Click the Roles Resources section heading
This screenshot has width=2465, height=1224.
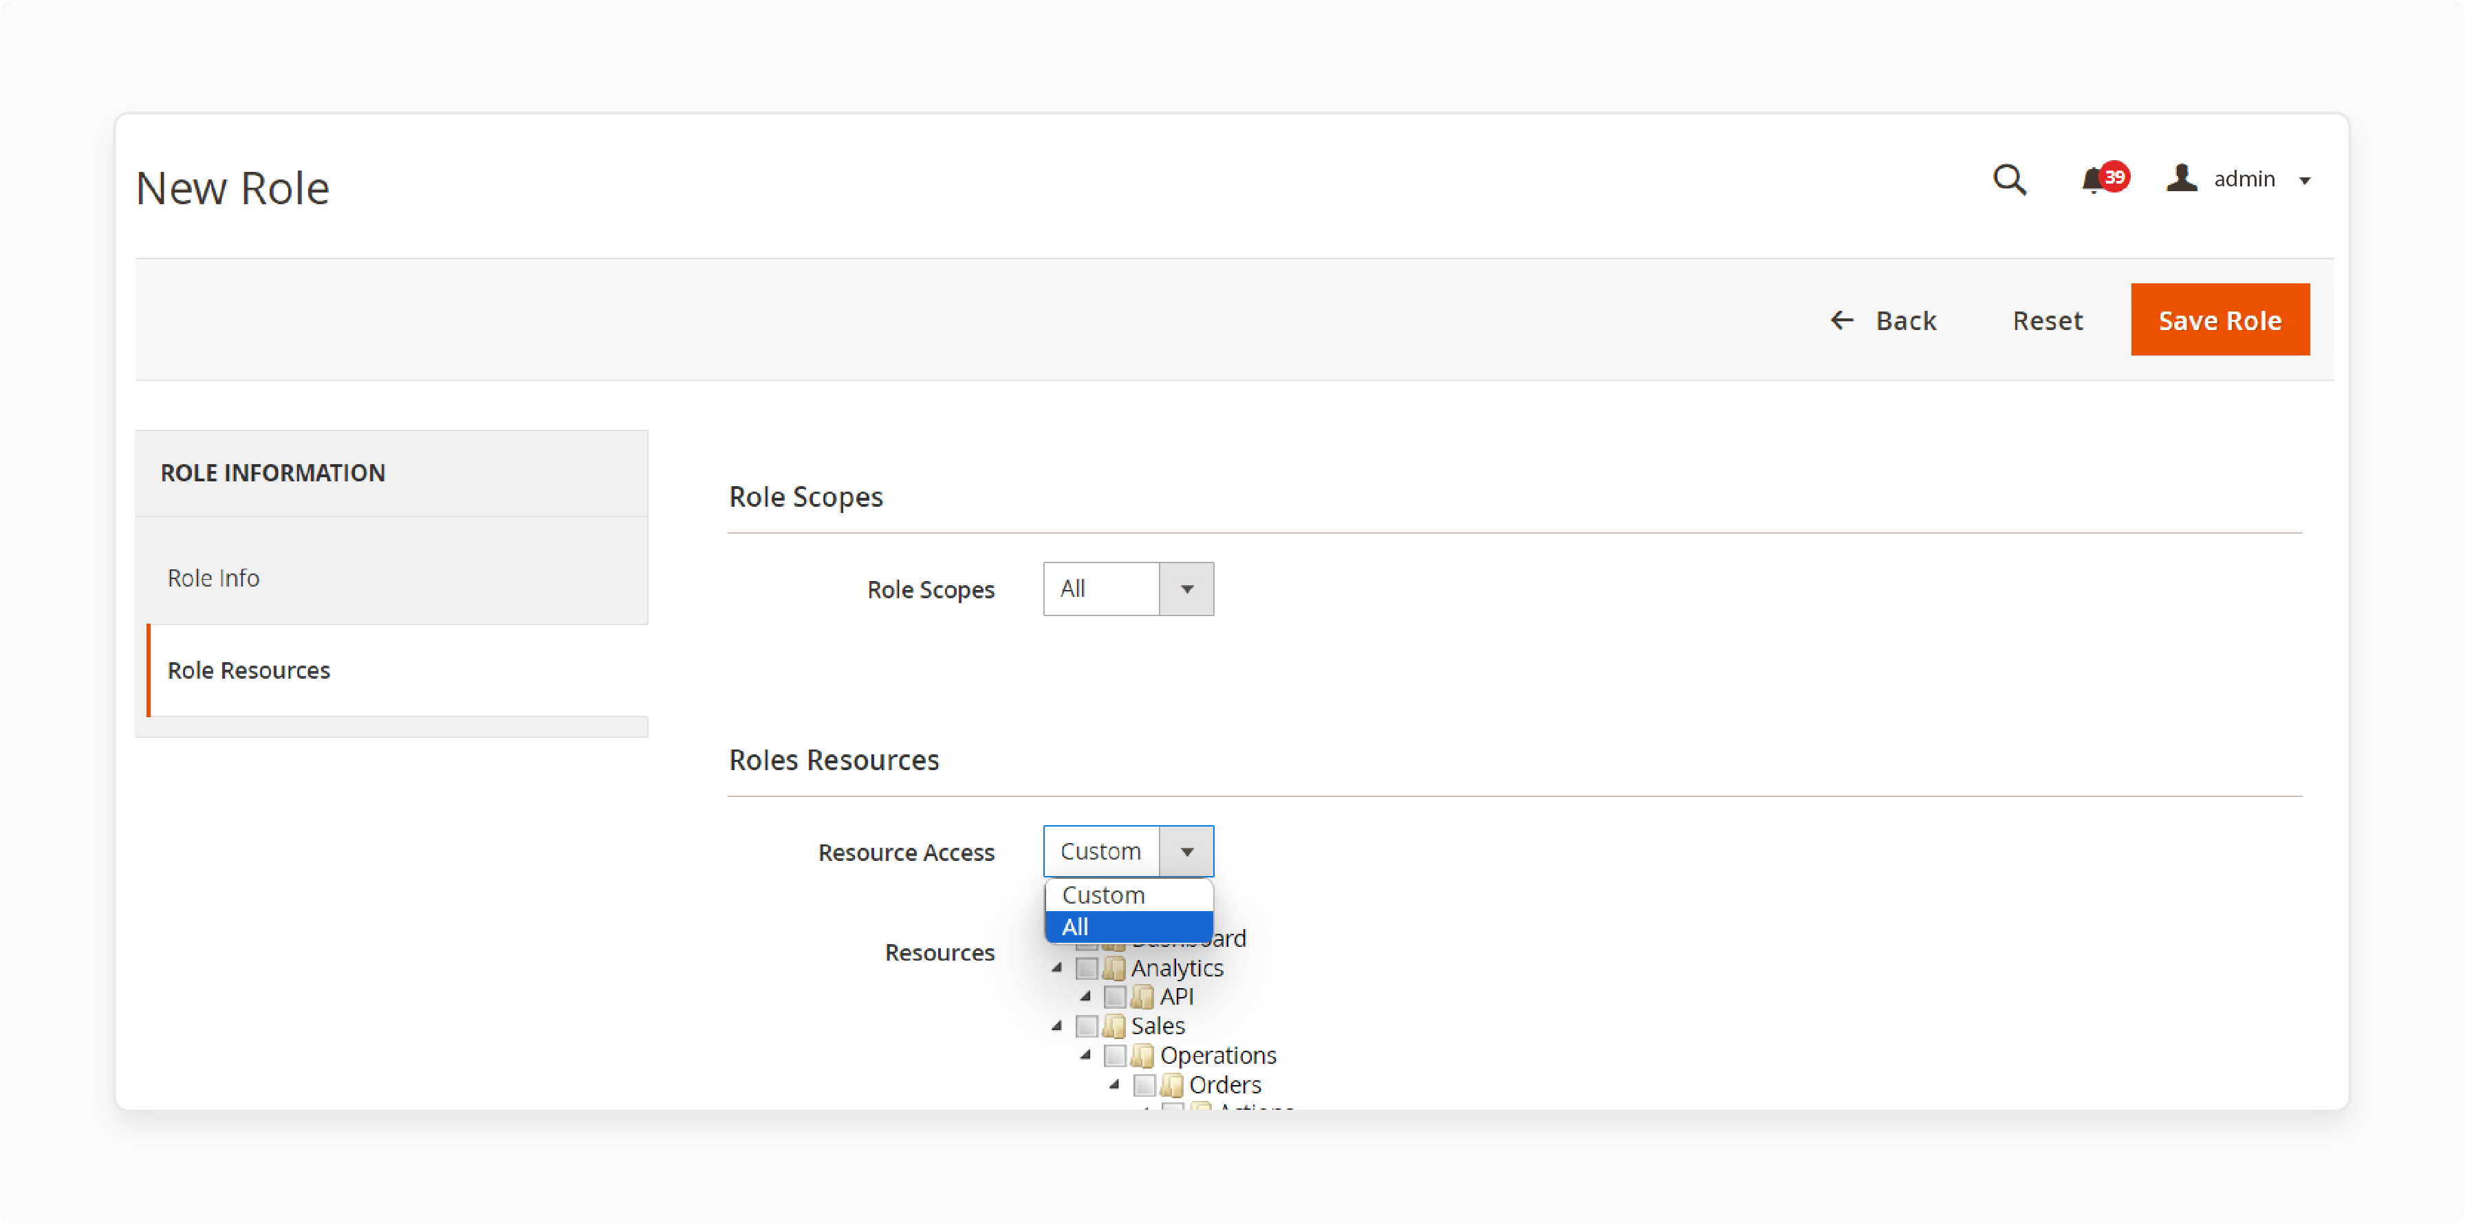[x=834, y=760]
